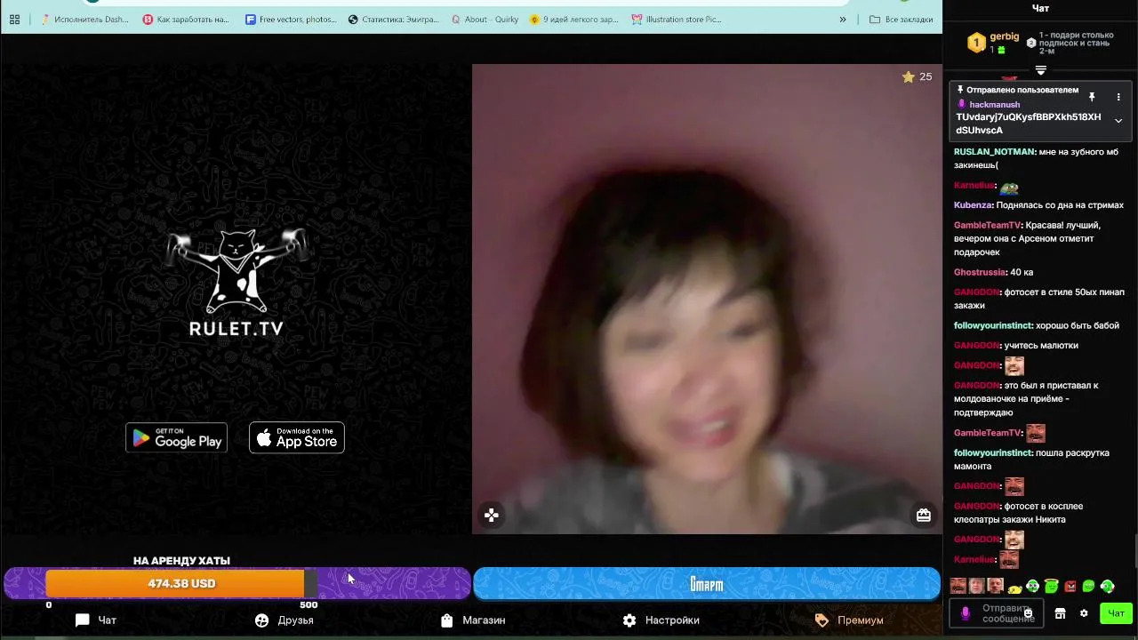Expand the hidden bookmarks chevron
Image resolution: width=1138 pixels, height=640 pixels.
point(843,19)
